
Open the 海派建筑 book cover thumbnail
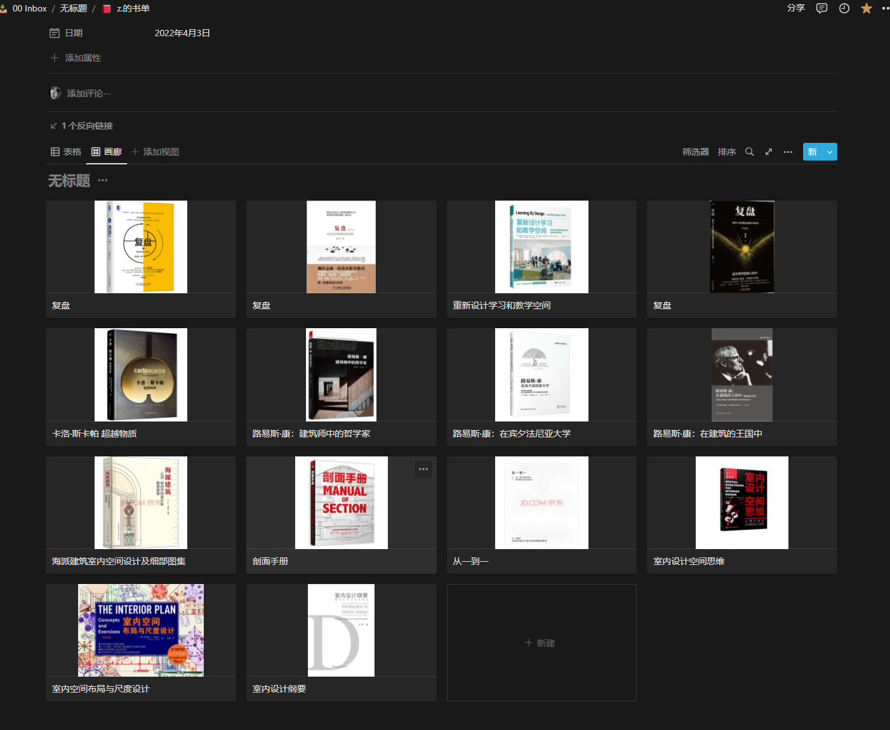[141, 503]
